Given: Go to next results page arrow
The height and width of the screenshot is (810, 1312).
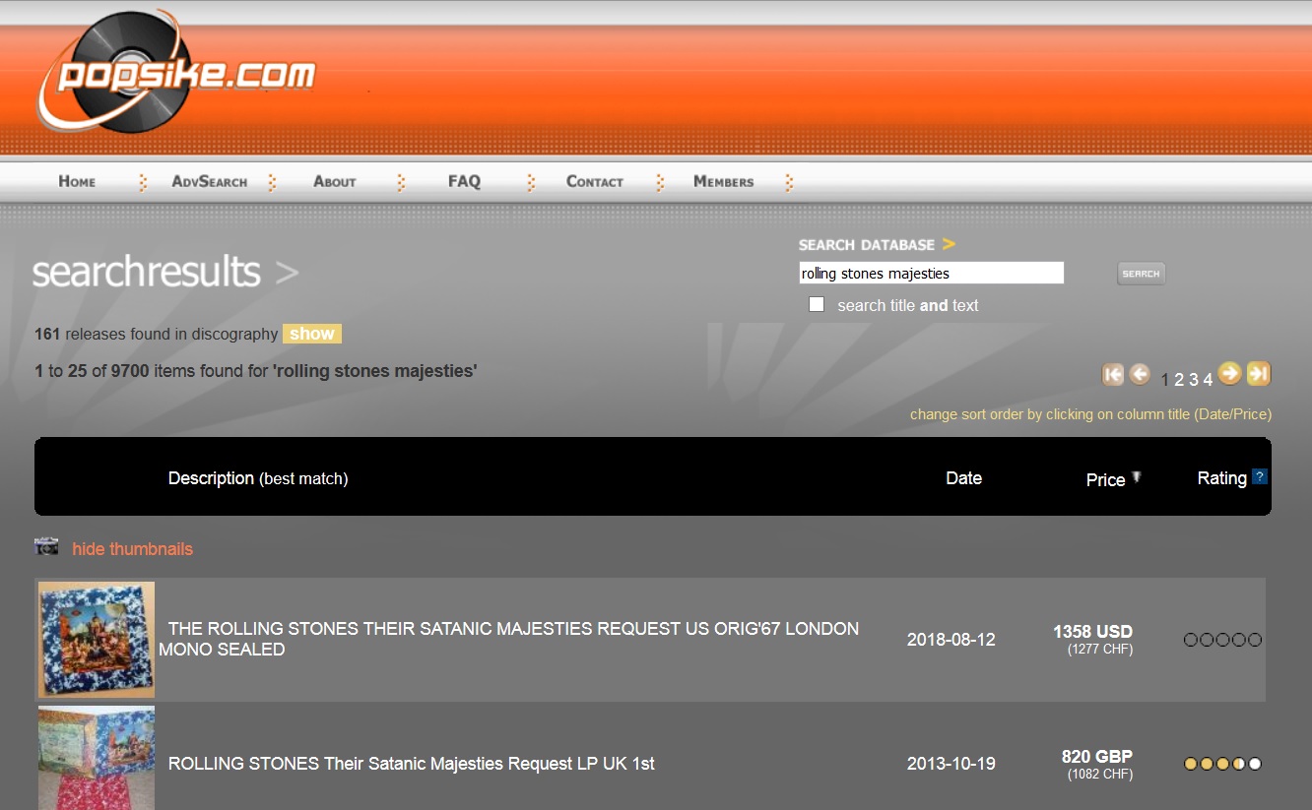Looking at the screenshot, I should tap(1229, 373).
